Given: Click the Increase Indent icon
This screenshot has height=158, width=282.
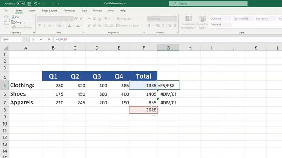Looking at the screenshot, I should [x=111, y=25].
